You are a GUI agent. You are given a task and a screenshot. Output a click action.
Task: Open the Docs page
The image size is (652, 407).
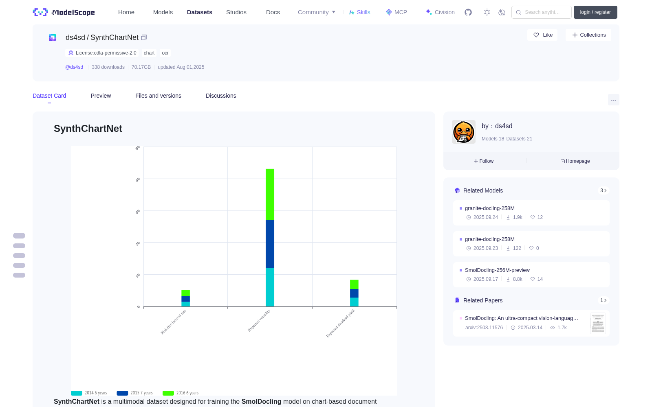[273, 12]
